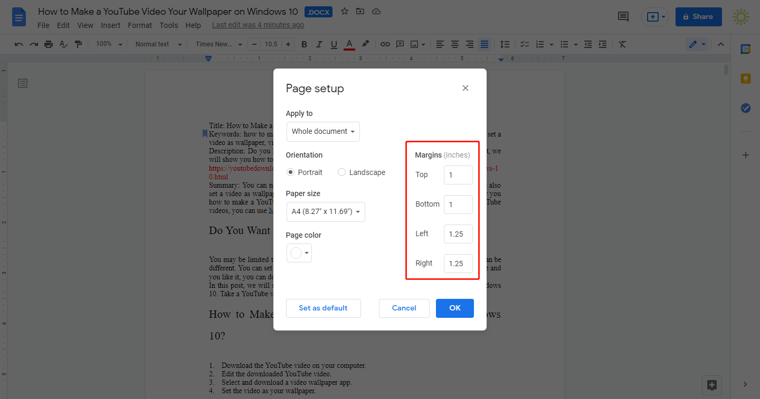Close the Page setup dialog
The width and height of the screenshot is (760, 399).
[465, 88]
